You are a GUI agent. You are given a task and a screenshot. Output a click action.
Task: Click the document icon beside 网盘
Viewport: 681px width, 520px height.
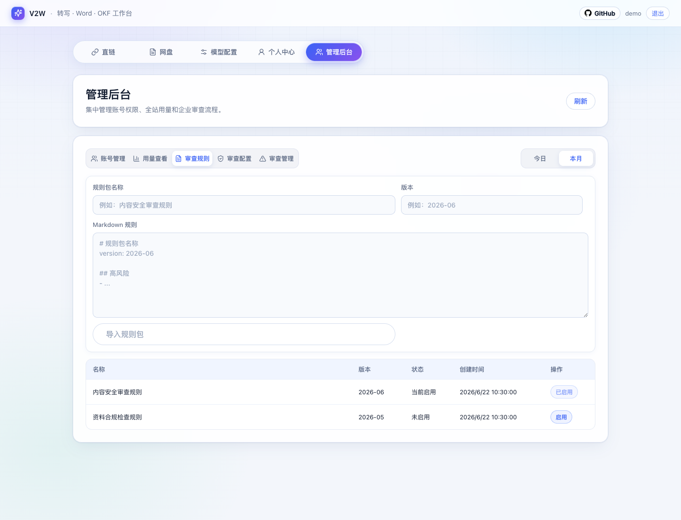pos(153,52)
